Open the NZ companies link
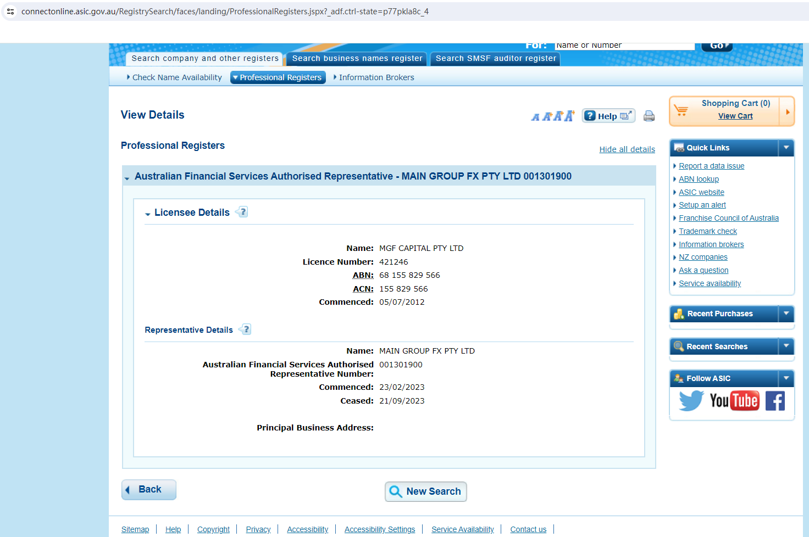The image size is (809, 537). (x=703, y=257)
